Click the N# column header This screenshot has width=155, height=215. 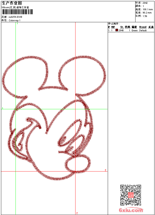point(113,27)
